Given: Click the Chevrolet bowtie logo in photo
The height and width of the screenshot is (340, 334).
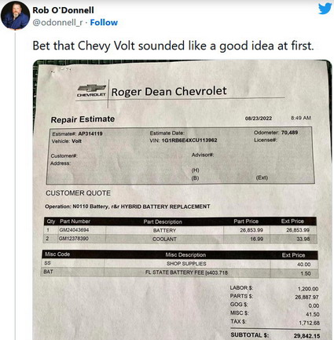Looking at the screenshot, I should (x=91, y=90).
